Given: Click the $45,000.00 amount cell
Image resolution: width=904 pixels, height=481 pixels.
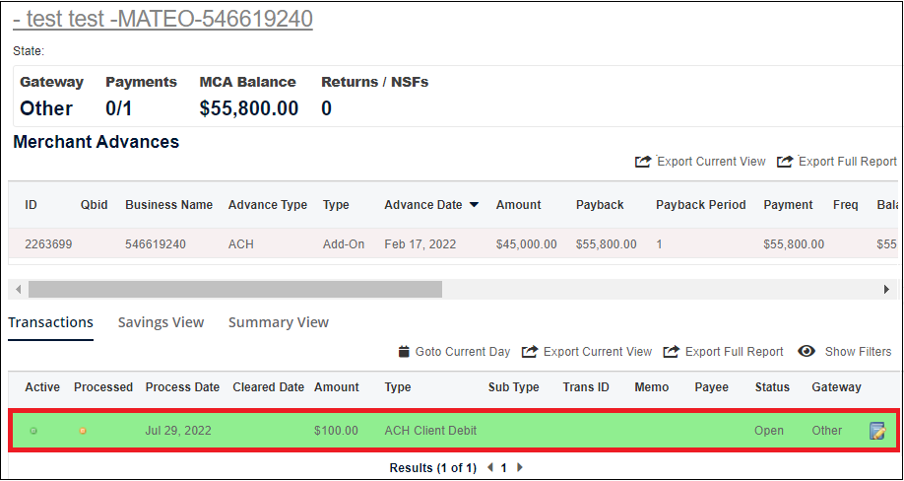Looking at the screenshot, I should 527,244.
